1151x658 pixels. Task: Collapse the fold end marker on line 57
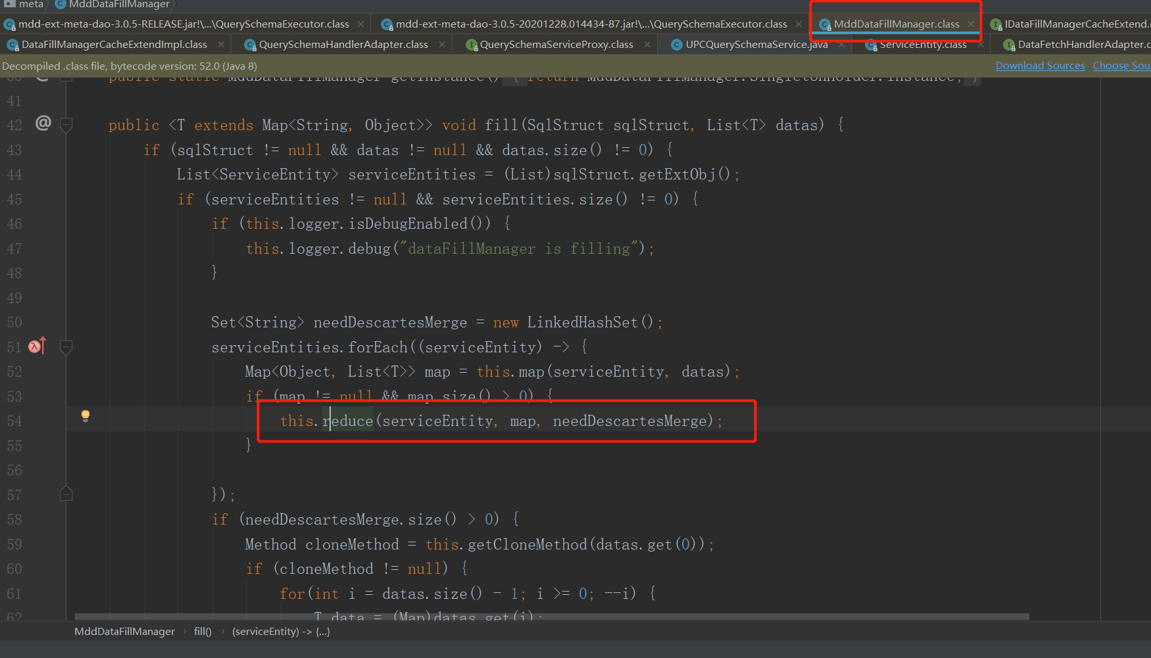click(66, 494)
